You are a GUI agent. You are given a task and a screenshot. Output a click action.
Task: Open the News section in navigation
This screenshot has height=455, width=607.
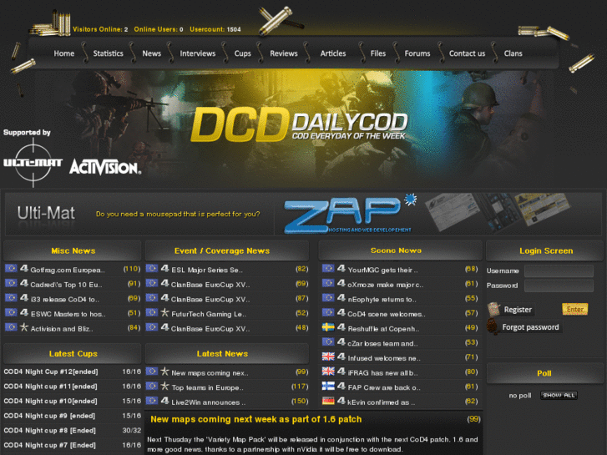coord(151,53)
